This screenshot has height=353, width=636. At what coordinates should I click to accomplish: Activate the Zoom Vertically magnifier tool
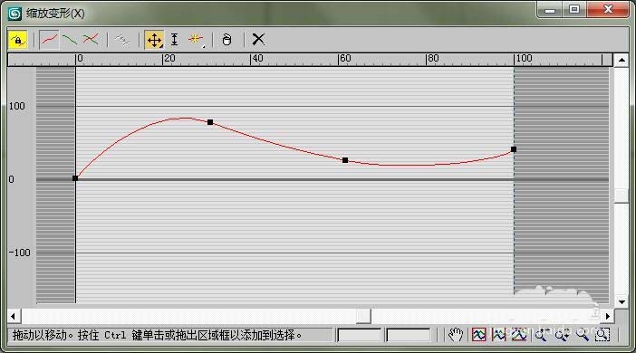pos(562,335)
